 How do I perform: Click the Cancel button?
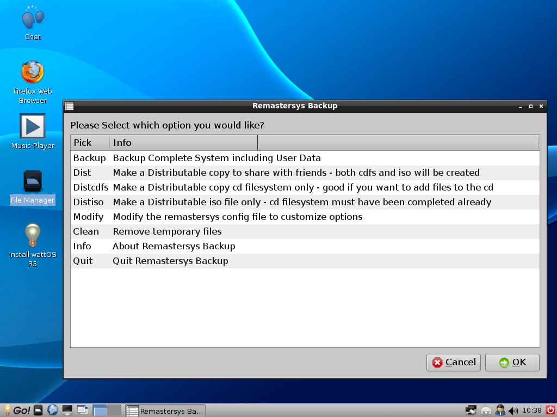click(x=453, y=362)
